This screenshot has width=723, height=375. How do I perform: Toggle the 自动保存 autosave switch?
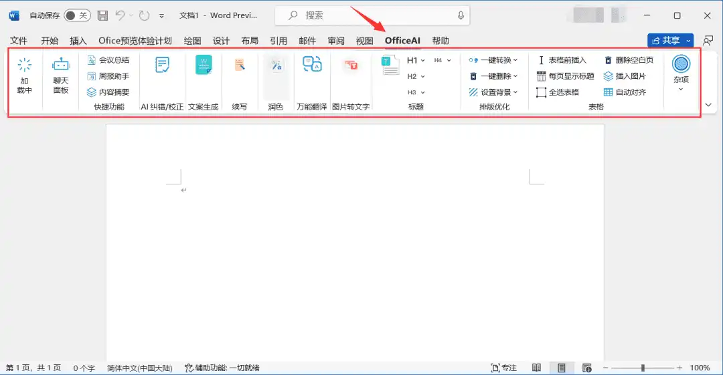tap(77, 15)
